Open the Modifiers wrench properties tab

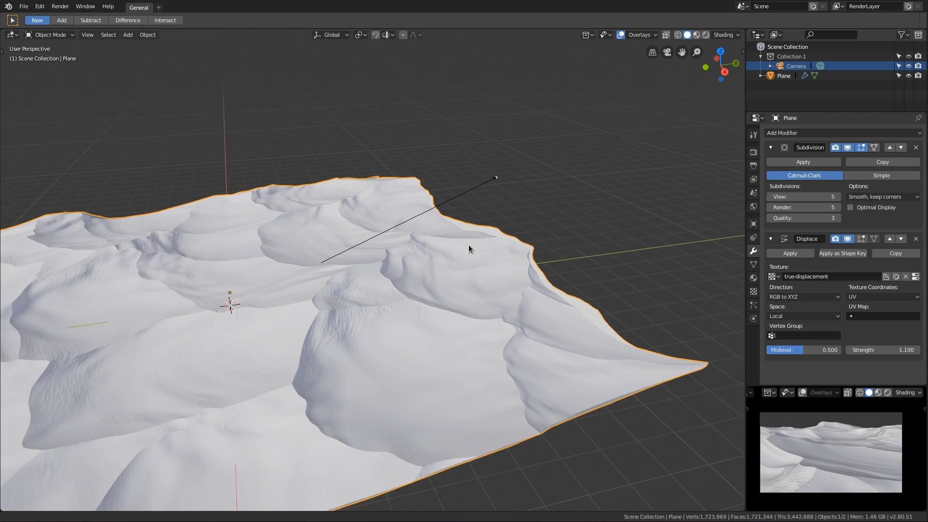(x=754, y=251)
